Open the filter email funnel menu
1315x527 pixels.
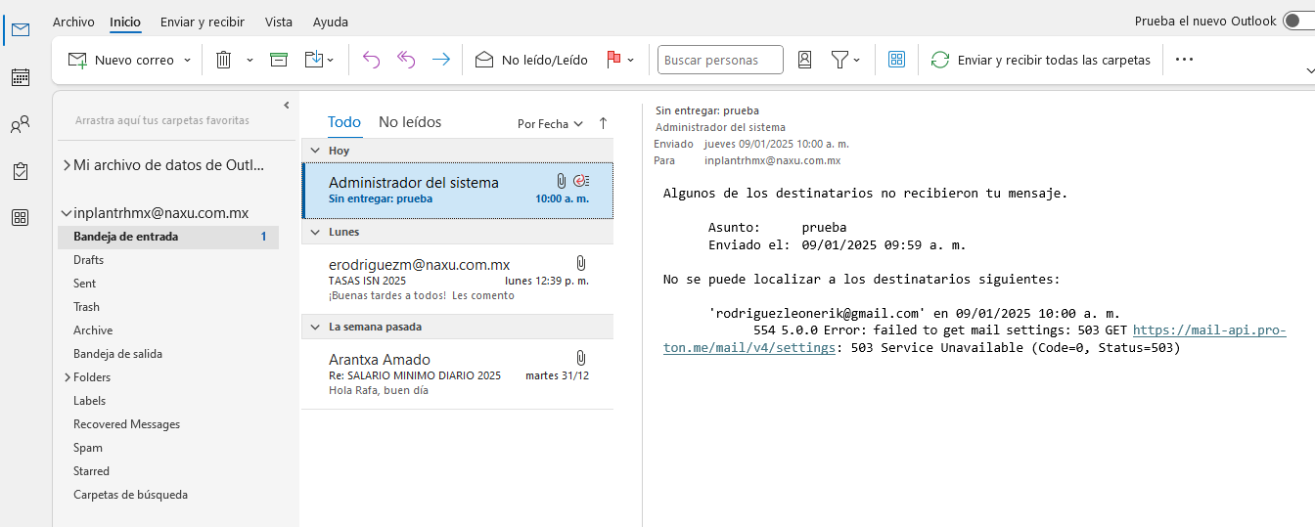click(x=845, y=60)
